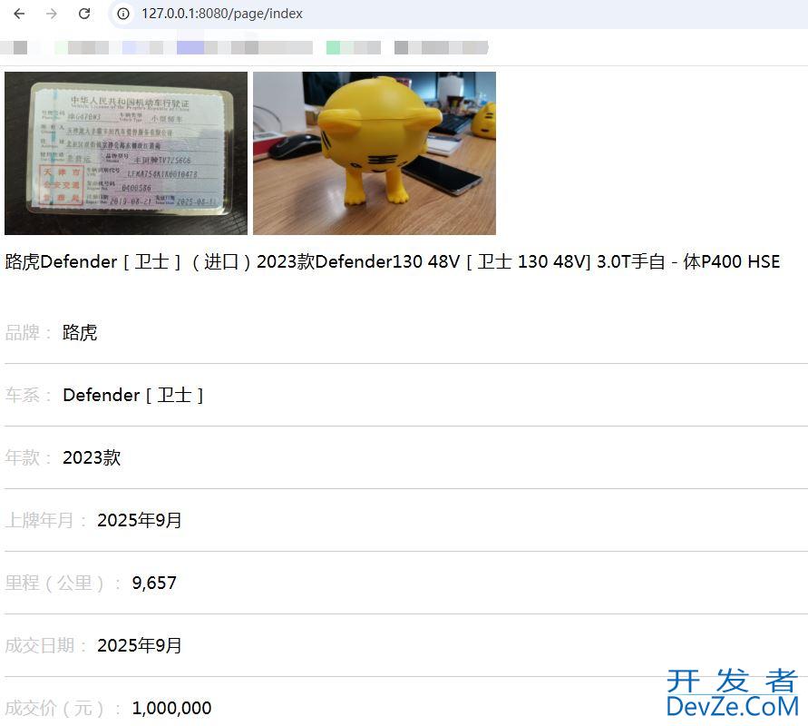Image resolution: width=808 pixels, height=726 pixels.
Task: Click the 成交价（元） field label
Action: (63, 708)
